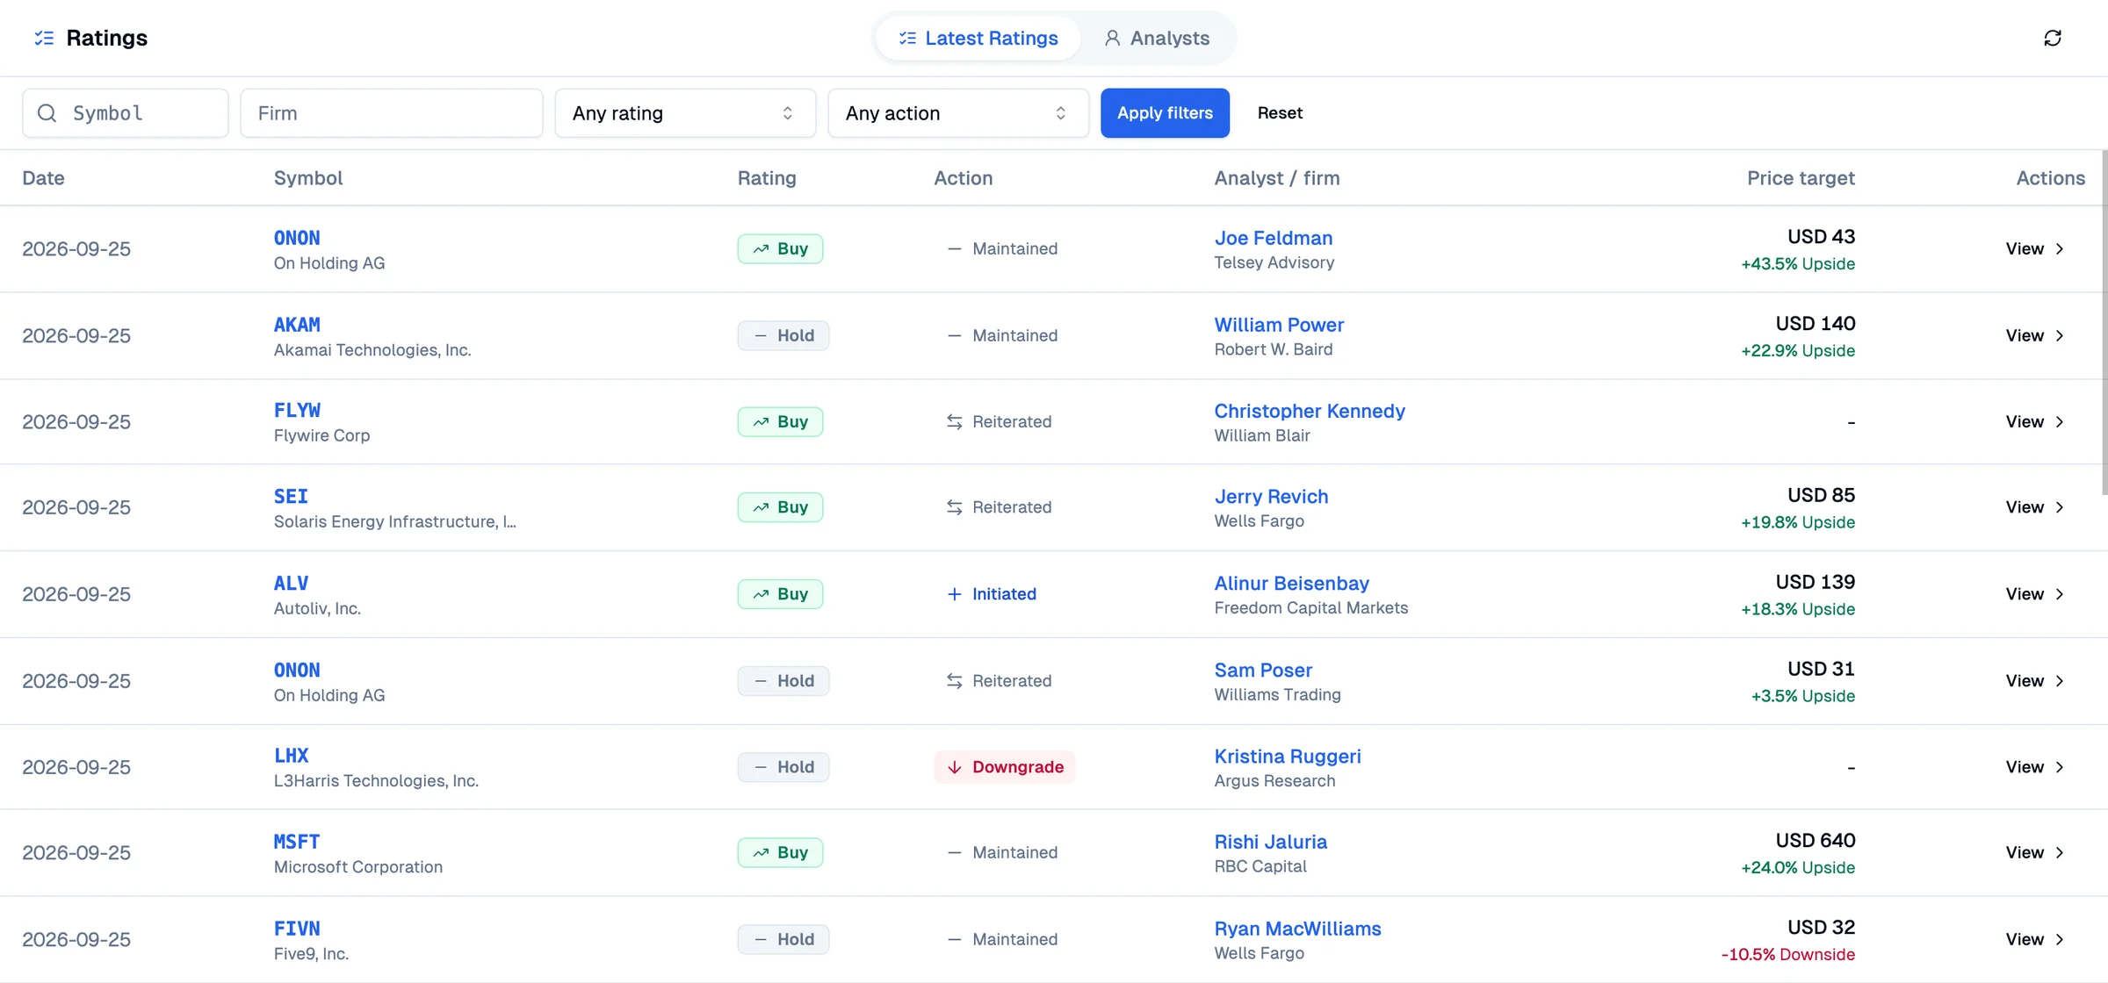2108x983 pixels.
Task: Click the chevron arrow in the SEI row
Action: 2060,507
